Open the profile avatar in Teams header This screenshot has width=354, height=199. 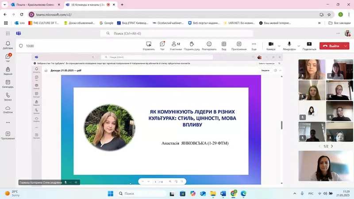click(347, 34)
